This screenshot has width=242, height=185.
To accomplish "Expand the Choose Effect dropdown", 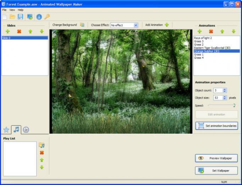I will 136,25.
